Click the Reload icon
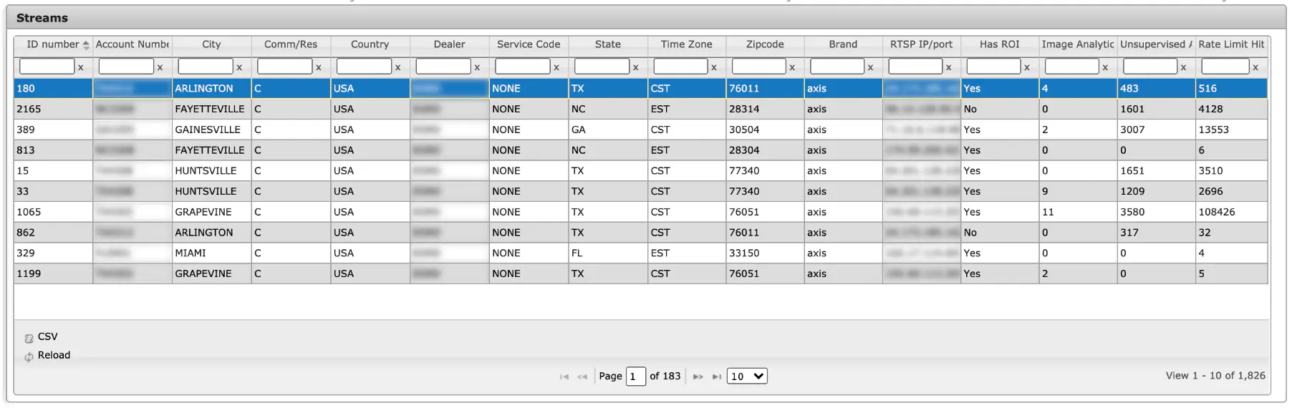This screenshot has height=408, width=1292. 29,357
